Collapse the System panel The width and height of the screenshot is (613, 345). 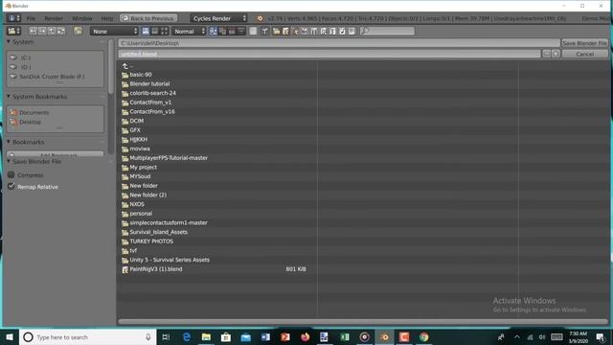[x=9, y=41]
